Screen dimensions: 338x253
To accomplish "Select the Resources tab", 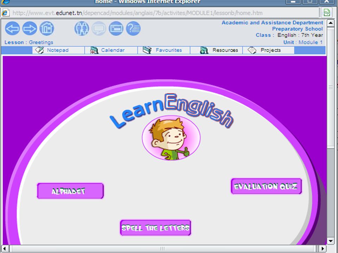I will click(x=217, y=50).
